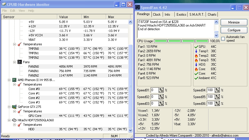Screen dimensions: 249x140
Task: Collapse the AMD Phenom II X4 955 node
Action: coord(9,80)
